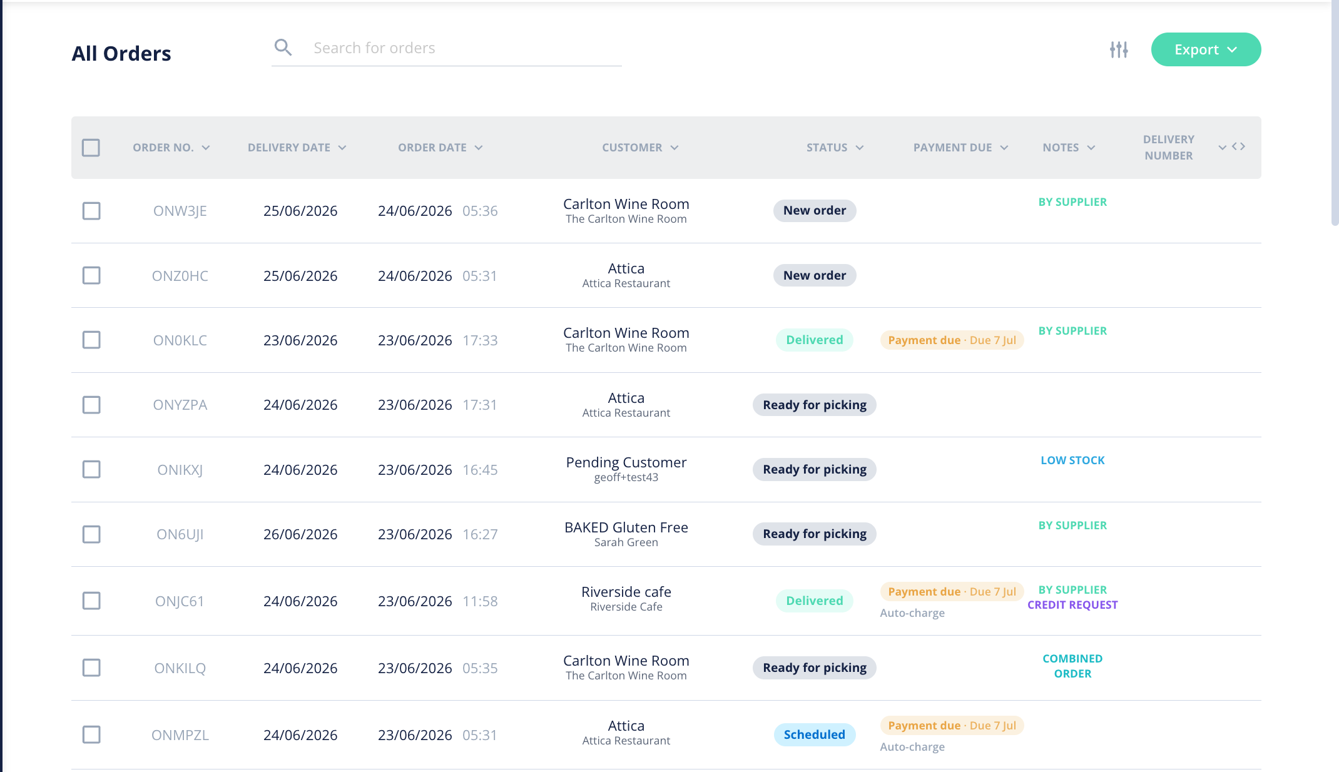Open order ONMPZL
The width and height of the screenshot is (1339, 772).
click(x=180, y=735)
